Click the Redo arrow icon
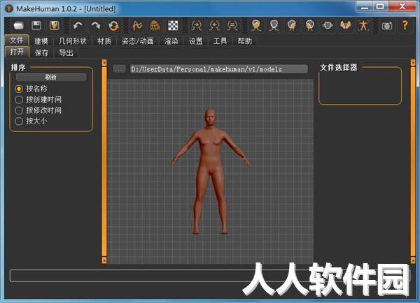The image size is (420, 303). (96, 26)
